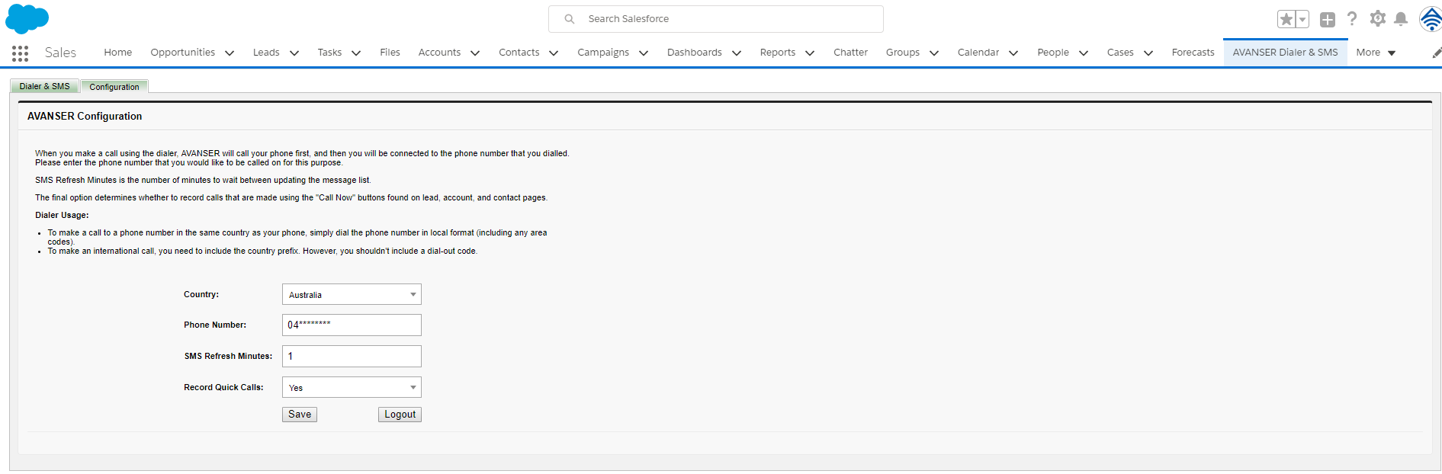Expand the Accounts chevron menu
Viewport: 1442px width, 474px height.
tap(475, 53)
